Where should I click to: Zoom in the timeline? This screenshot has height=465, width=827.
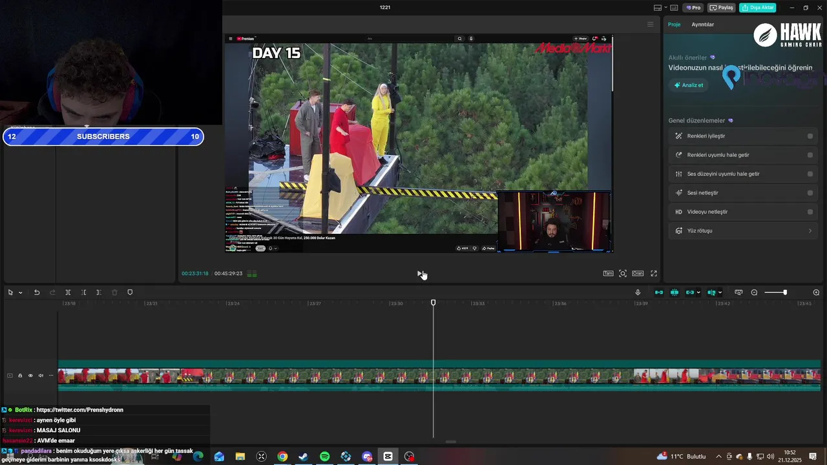(816, 293)
